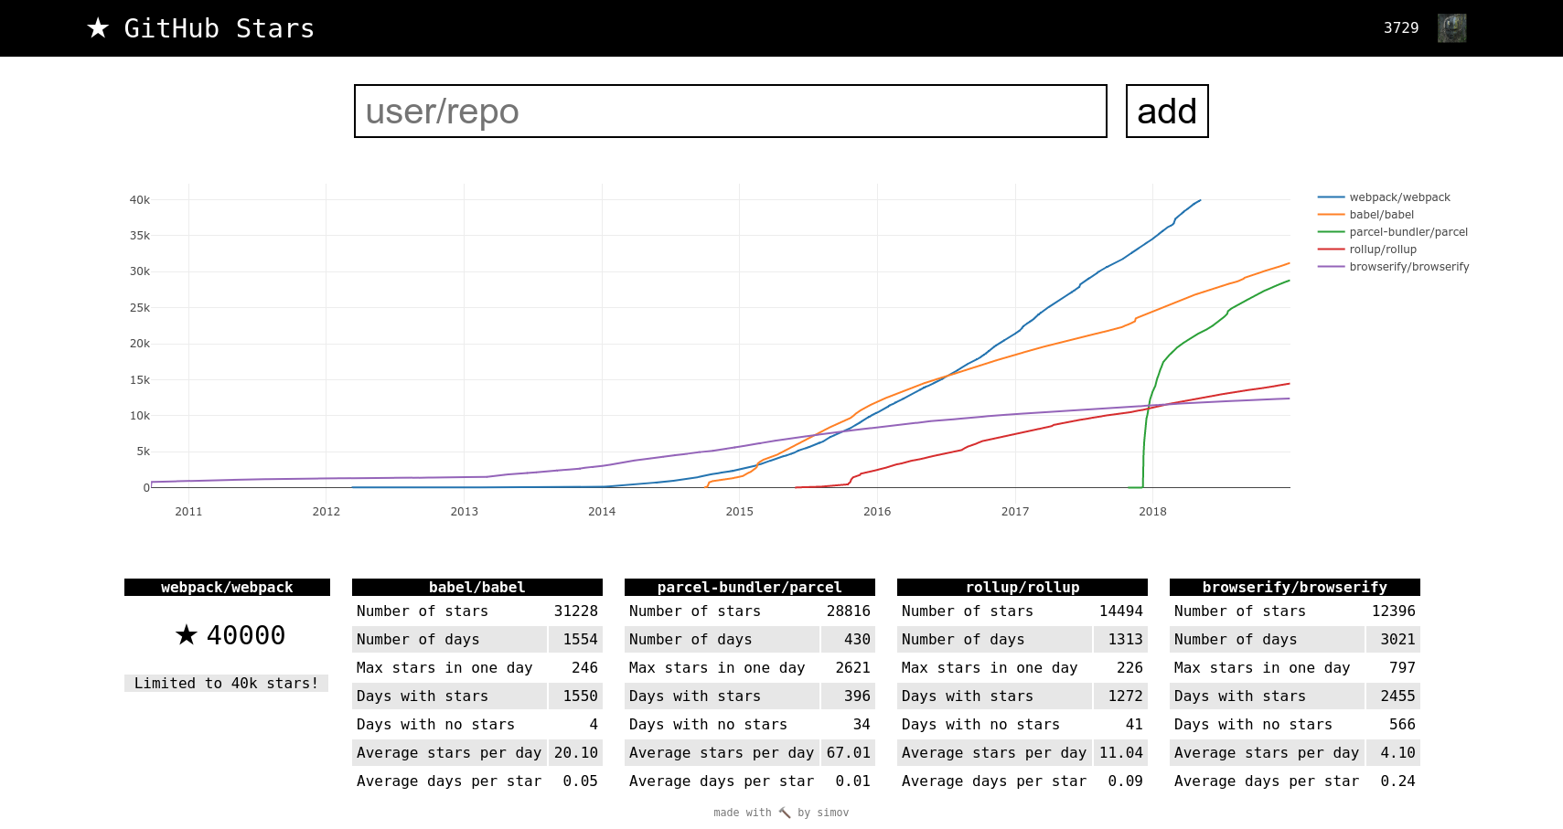Select babel's number of days value 1554
The width and height of the screenshot is (1563, 829).
pyautogui.click(x=581, y=640)
